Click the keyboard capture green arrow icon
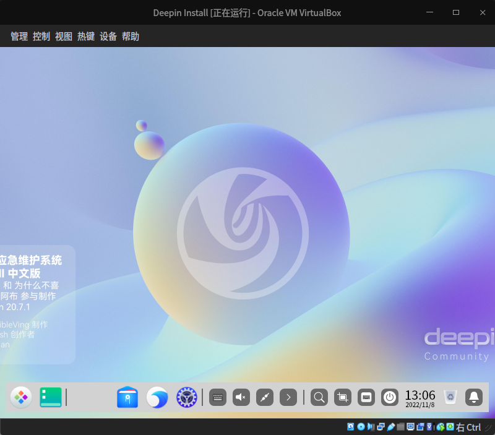The image size is (495, 435). coord(450,427)
